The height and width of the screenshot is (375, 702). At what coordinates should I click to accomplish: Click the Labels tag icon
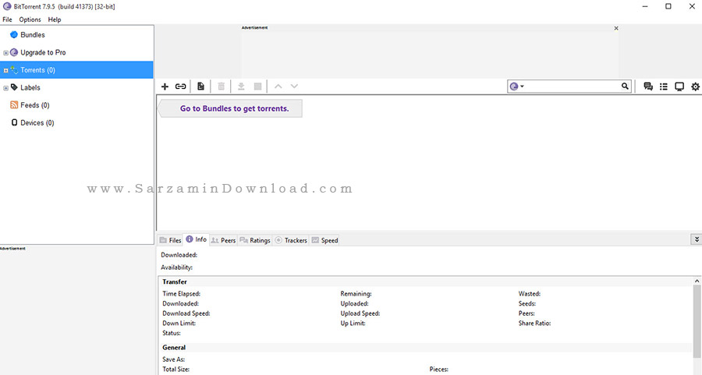click(x=14, y=87)
